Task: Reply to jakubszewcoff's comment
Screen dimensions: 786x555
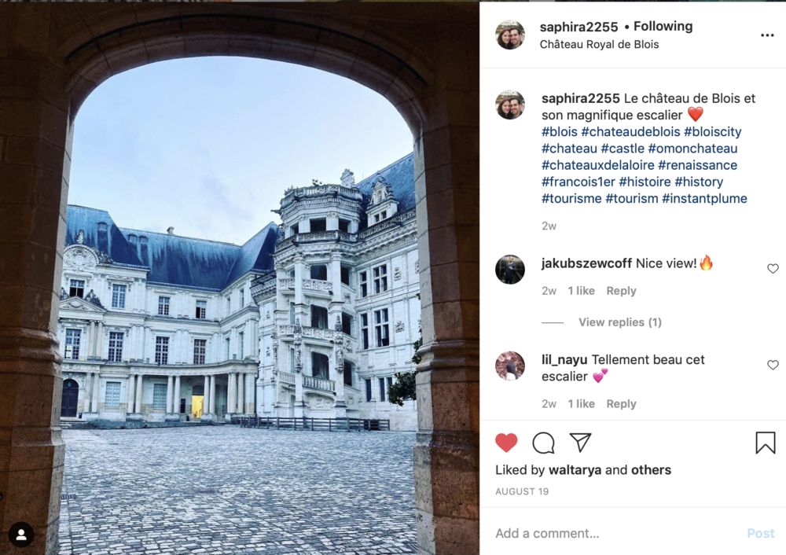Action: 621,291
